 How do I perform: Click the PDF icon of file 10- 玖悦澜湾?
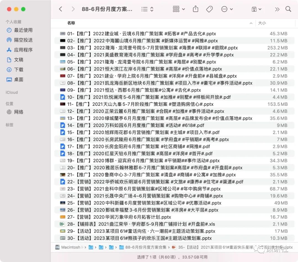coord(63,97)
